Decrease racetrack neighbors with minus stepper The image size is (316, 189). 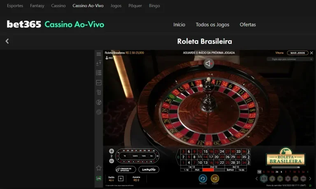click(x=112, y=161)
